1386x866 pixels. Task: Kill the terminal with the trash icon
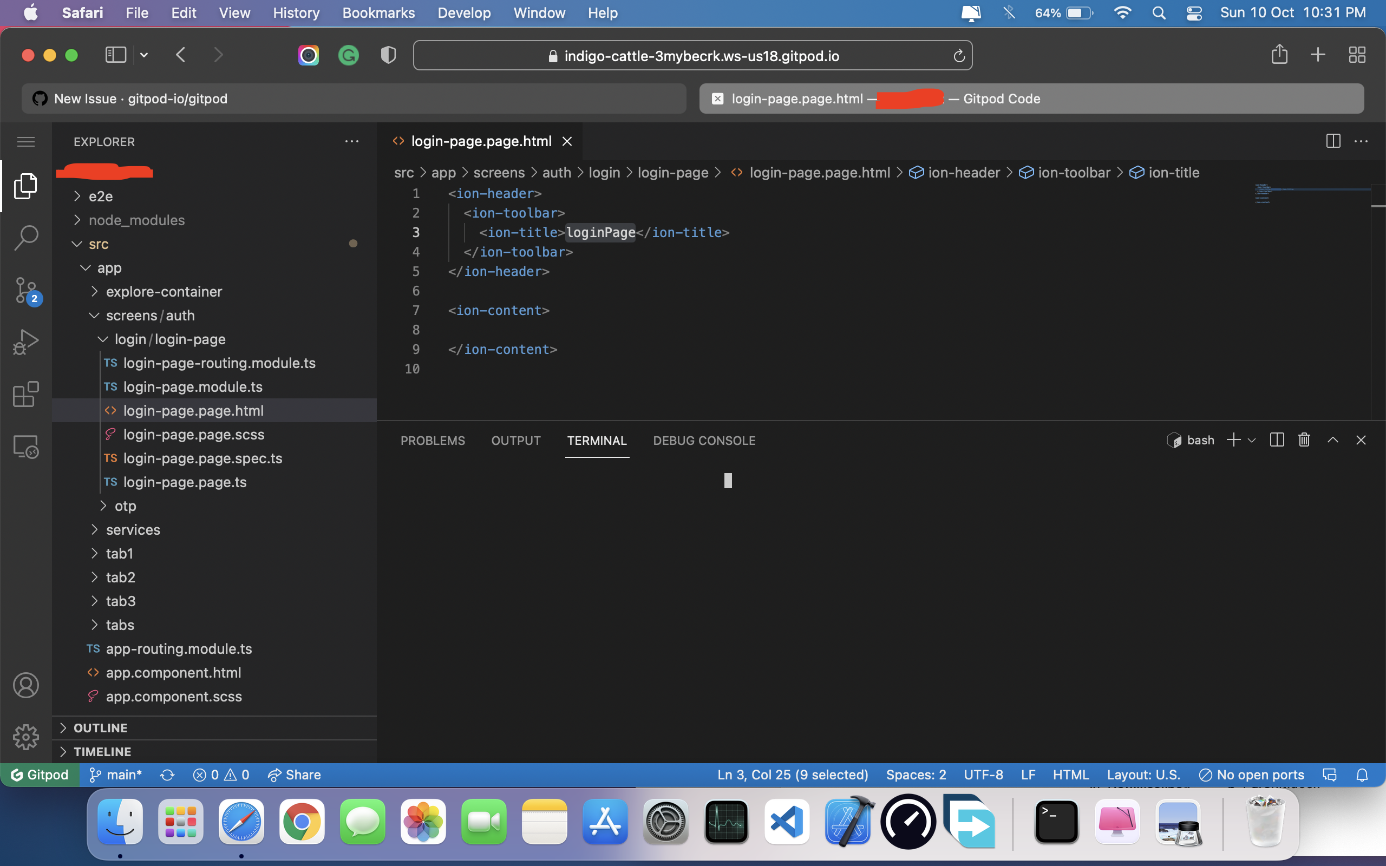point(1304,440)
